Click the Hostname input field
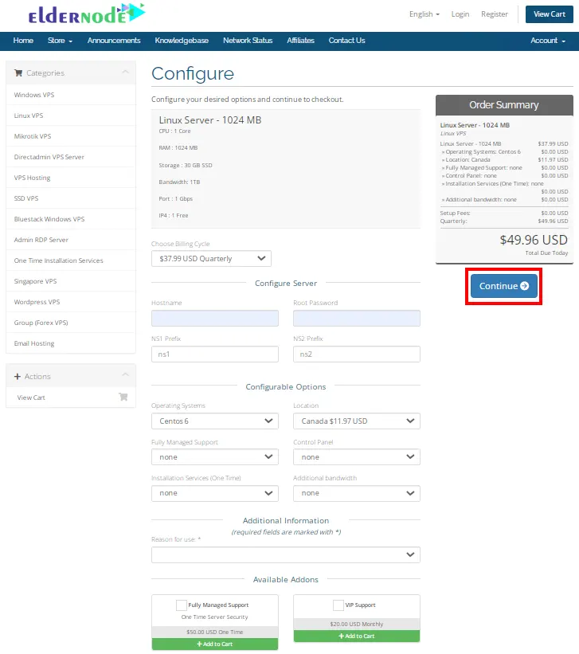 [215, 319]
